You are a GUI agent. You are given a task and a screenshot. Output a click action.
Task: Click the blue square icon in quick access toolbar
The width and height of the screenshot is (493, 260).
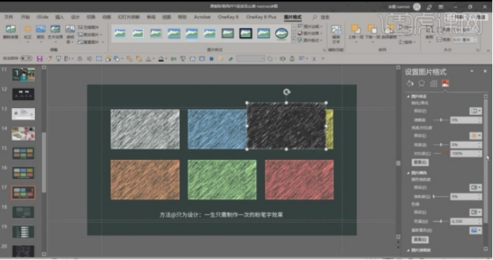[x=211, y=59]
